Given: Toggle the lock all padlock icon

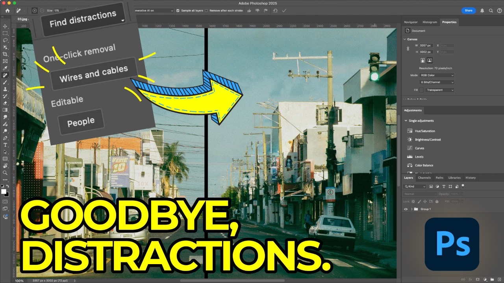Looking at the screenshot, I should tap(437, 201).
